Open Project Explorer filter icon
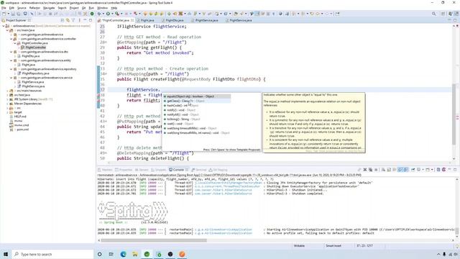Image resolution: width=460 pixels, height=259 pixels. (73, 20)
